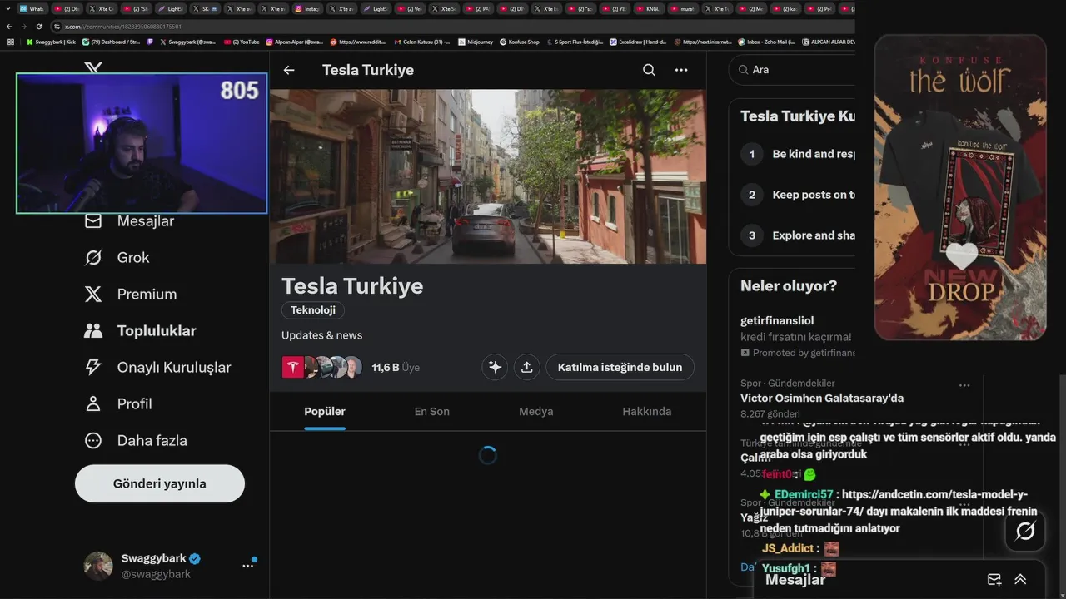
Task: Switch to the Popüler tab
Action: [x=325, y=411]
